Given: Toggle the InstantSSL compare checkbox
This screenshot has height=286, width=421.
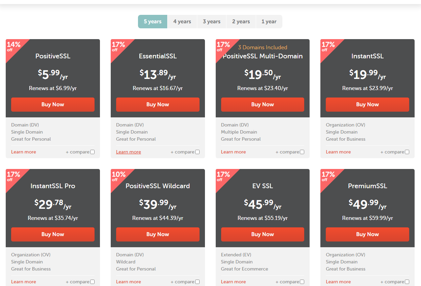Looking at the screenshot, I should point(407,152).
